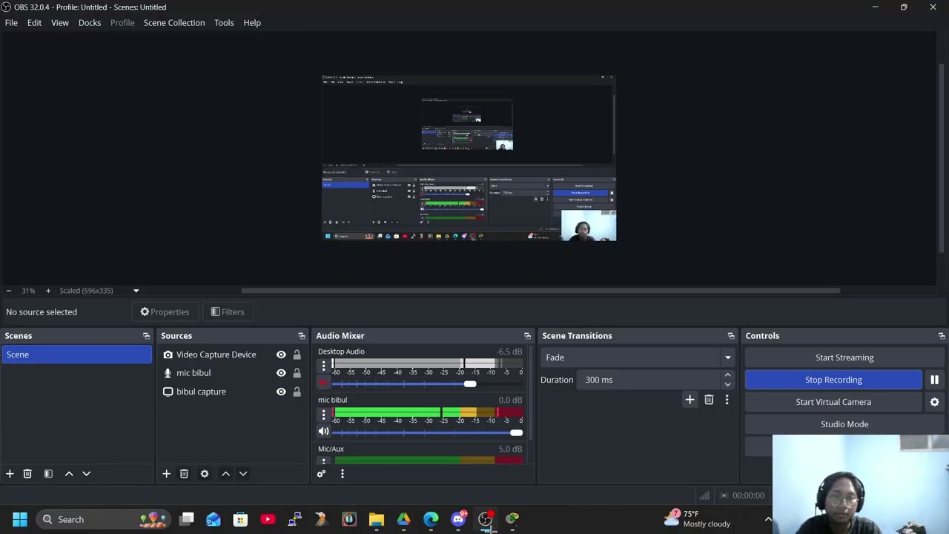
Task: Add a new scene with plus icon
Action: point(10,473)
